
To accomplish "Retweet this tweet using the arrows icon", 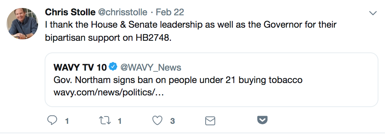I will pyautogui.click(x=105, y=120).
